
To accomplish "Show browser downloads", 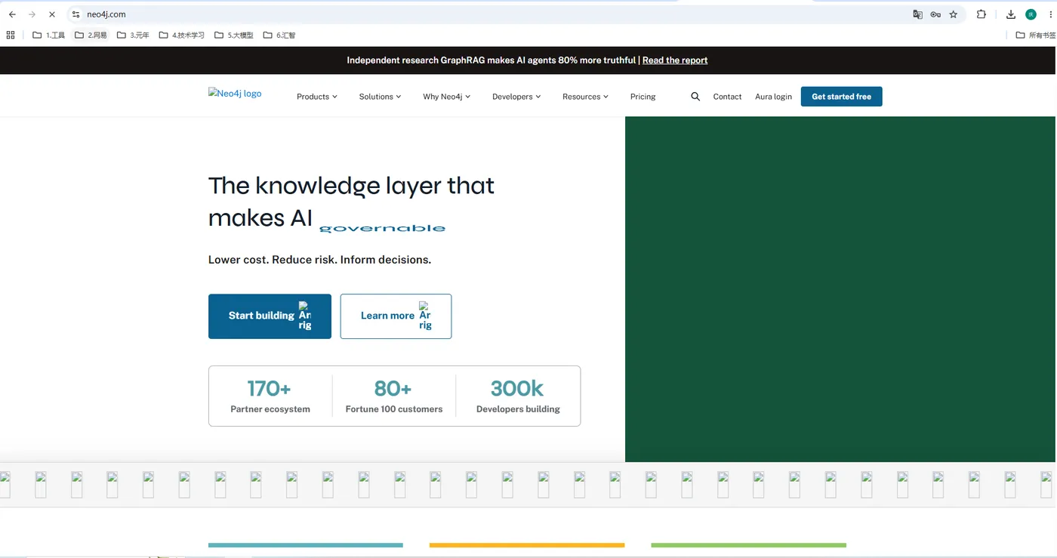I will point(1011,14).
